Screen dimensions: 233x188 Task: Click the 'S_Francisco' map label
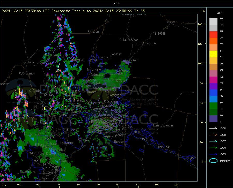click(102, 57)
